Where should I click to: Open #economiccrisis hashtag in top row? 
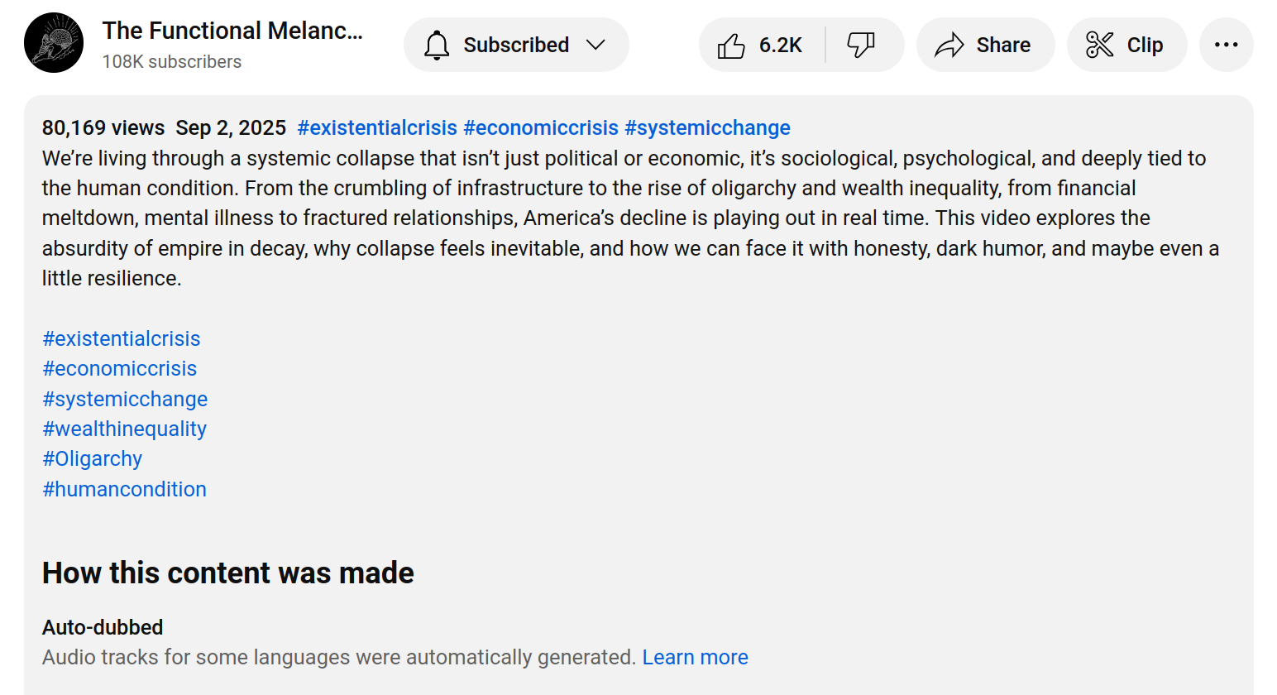[x=541, y=128]
